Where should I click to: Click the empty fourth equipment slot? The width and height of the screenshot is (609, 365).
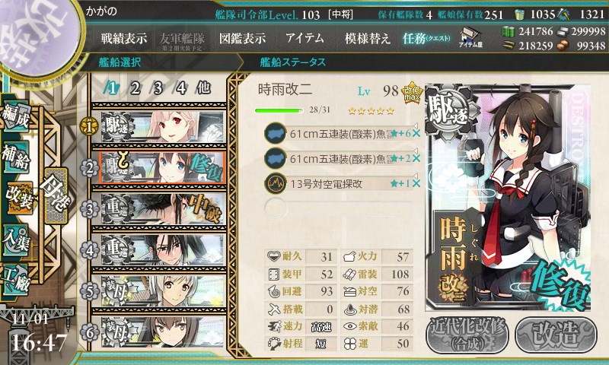tap(339, 208)
